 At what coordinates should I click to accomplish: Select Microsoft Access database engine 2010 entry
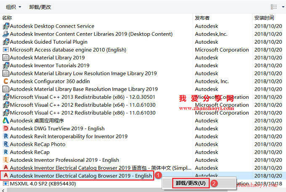pyautogui.click(x=68, y=50)
